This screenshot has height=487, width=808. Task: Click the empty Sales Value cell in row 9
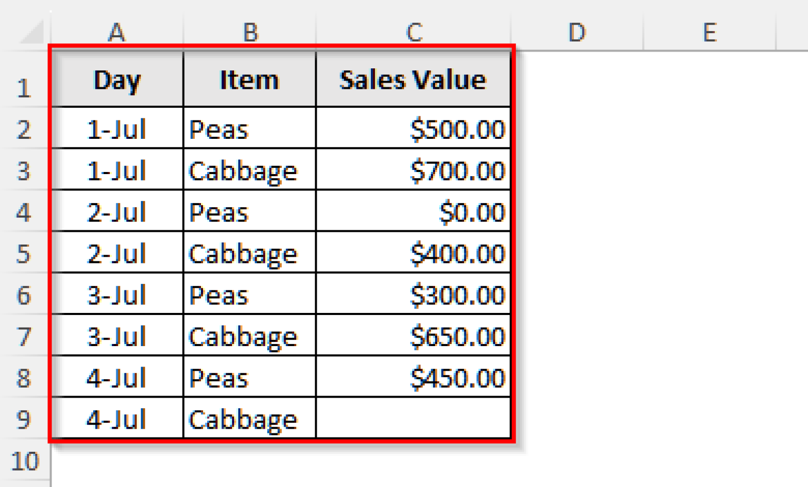[x=415, y=418]
